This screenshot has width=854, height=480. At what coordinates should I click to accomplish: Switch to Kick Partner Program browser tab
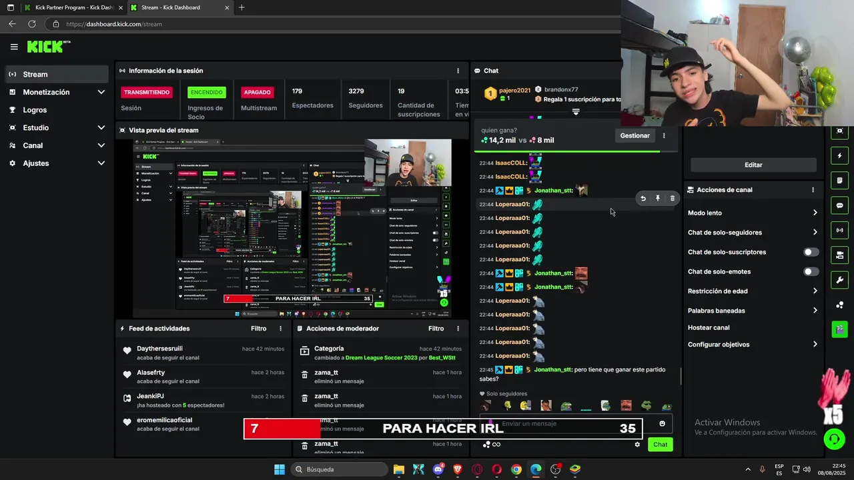[x=72, y=7]
